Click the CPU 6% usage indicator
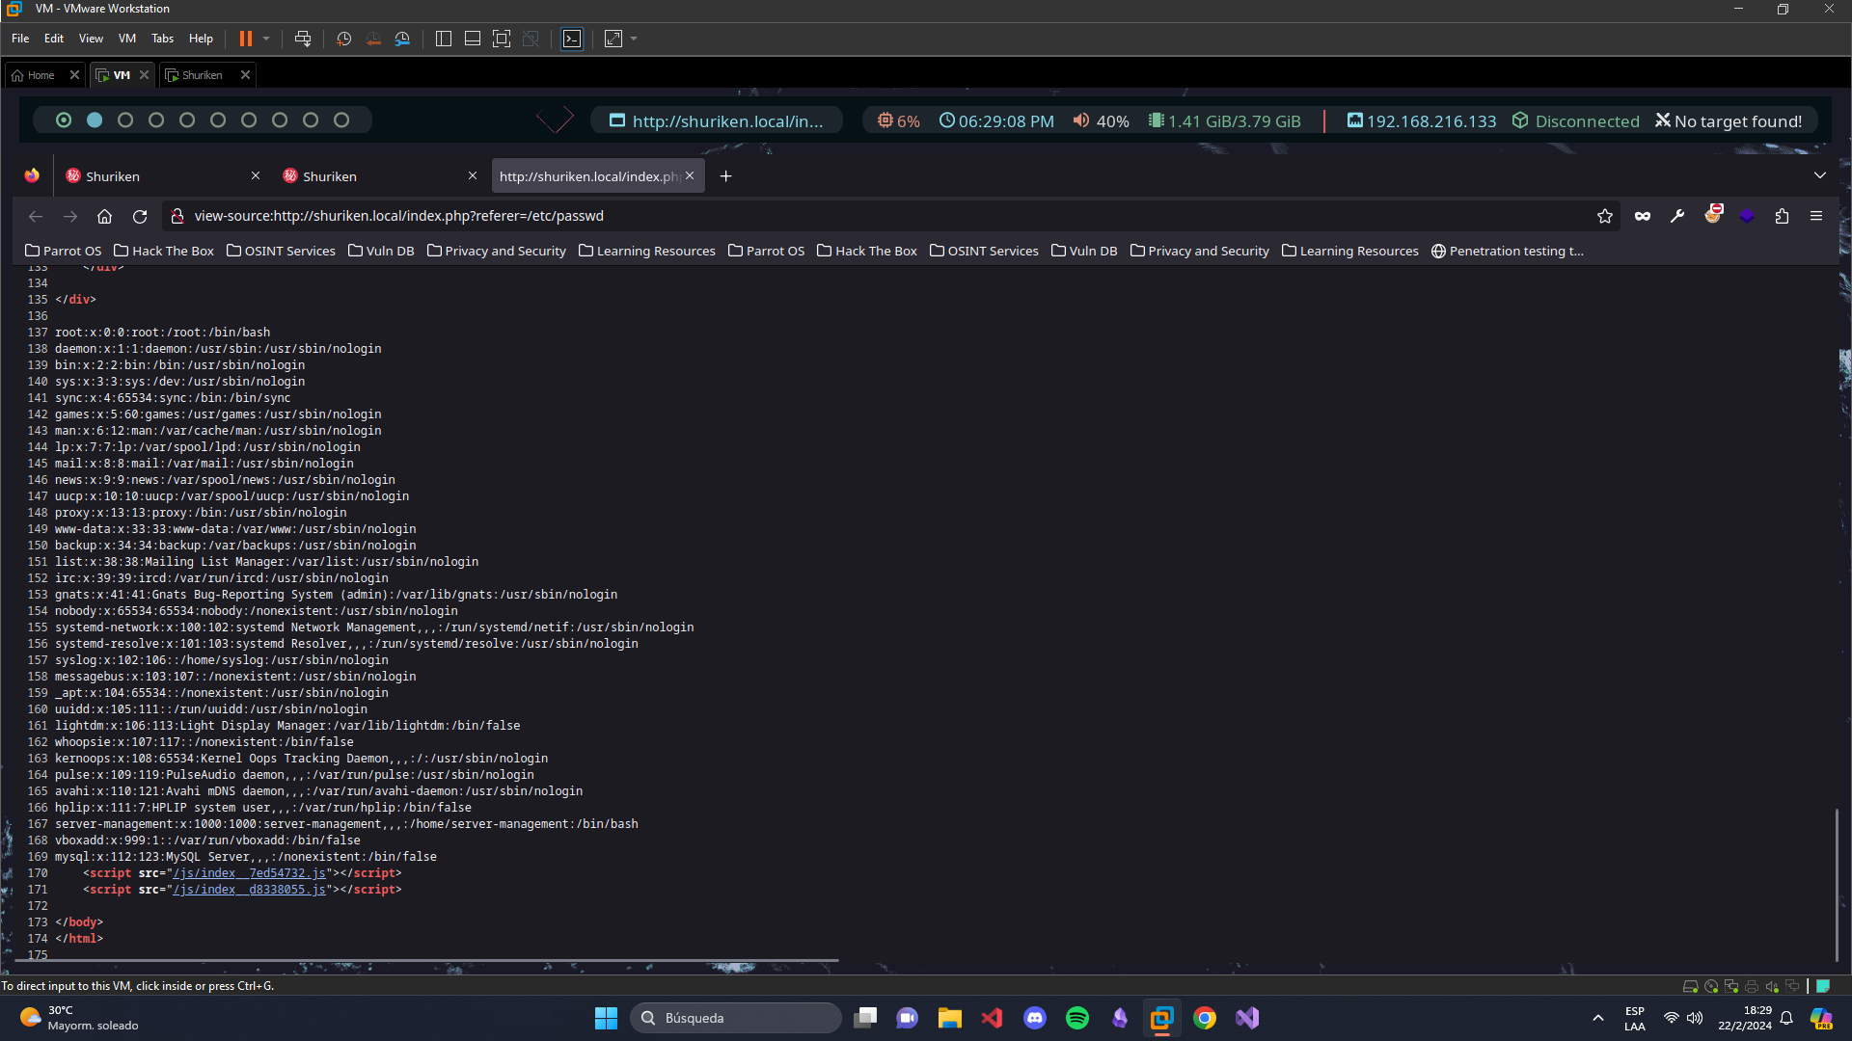The image size is (1852, 1041). coord(898,121)
